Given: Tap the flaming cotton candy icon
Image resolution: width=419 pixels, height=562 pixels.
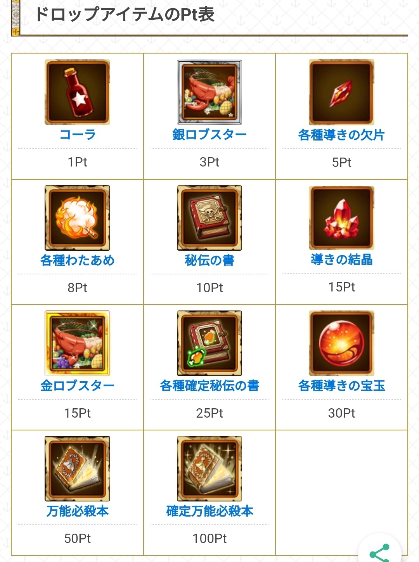Looking at the screenshot, I should click(77, 218).
